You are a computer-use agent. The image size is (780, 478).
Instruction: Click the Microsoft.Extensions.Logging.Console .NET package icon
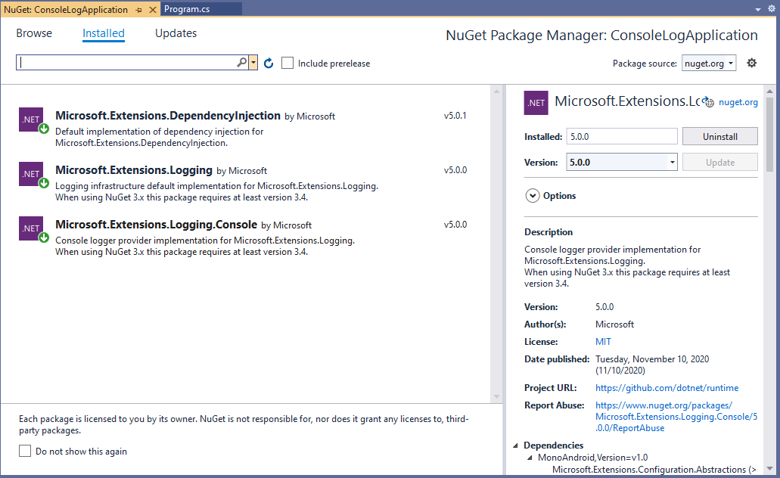point(31,228)
